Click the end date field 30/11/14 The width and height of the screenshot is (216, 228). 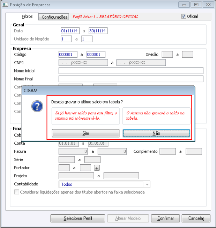tap(98, 31)
